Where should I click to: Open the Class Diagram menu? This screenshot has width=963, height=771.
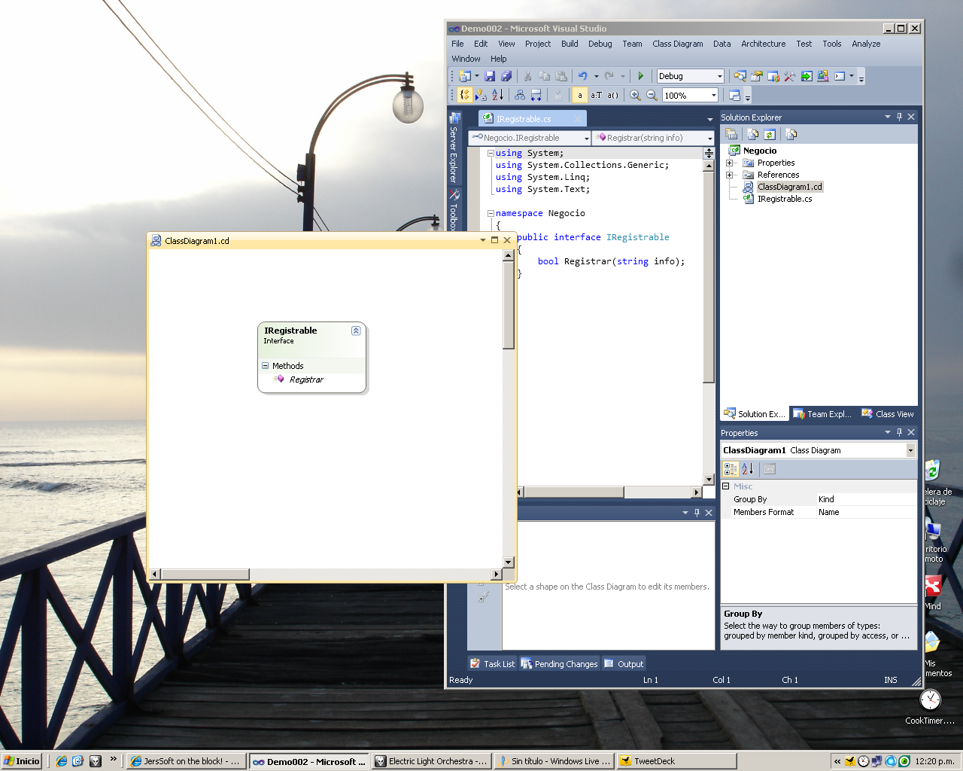click(677, 44)
